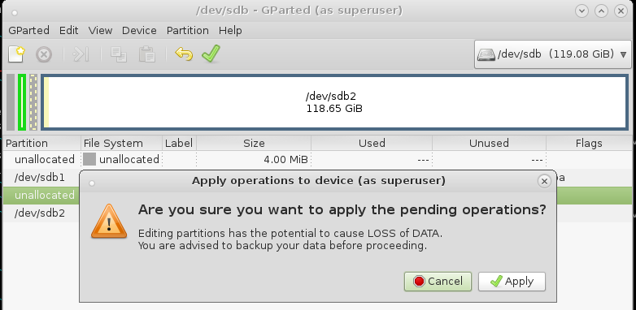Select /dev/sdb2 block in disk map
The width and height of the screenshot is (636, 310).
pos(334,102)
